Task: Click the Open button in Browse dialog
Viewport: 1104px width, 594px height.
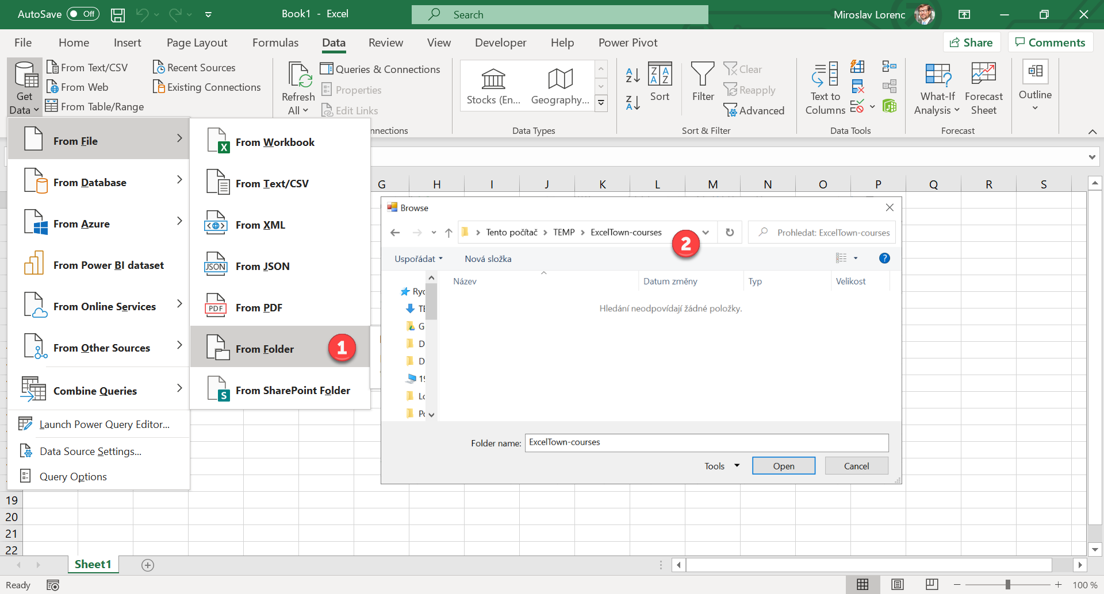Action: [783, 466]
